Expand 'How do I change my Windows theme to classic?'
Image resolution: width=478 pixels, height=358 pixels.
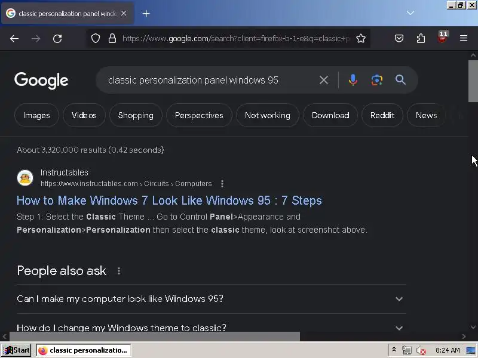tap(212, 328)
